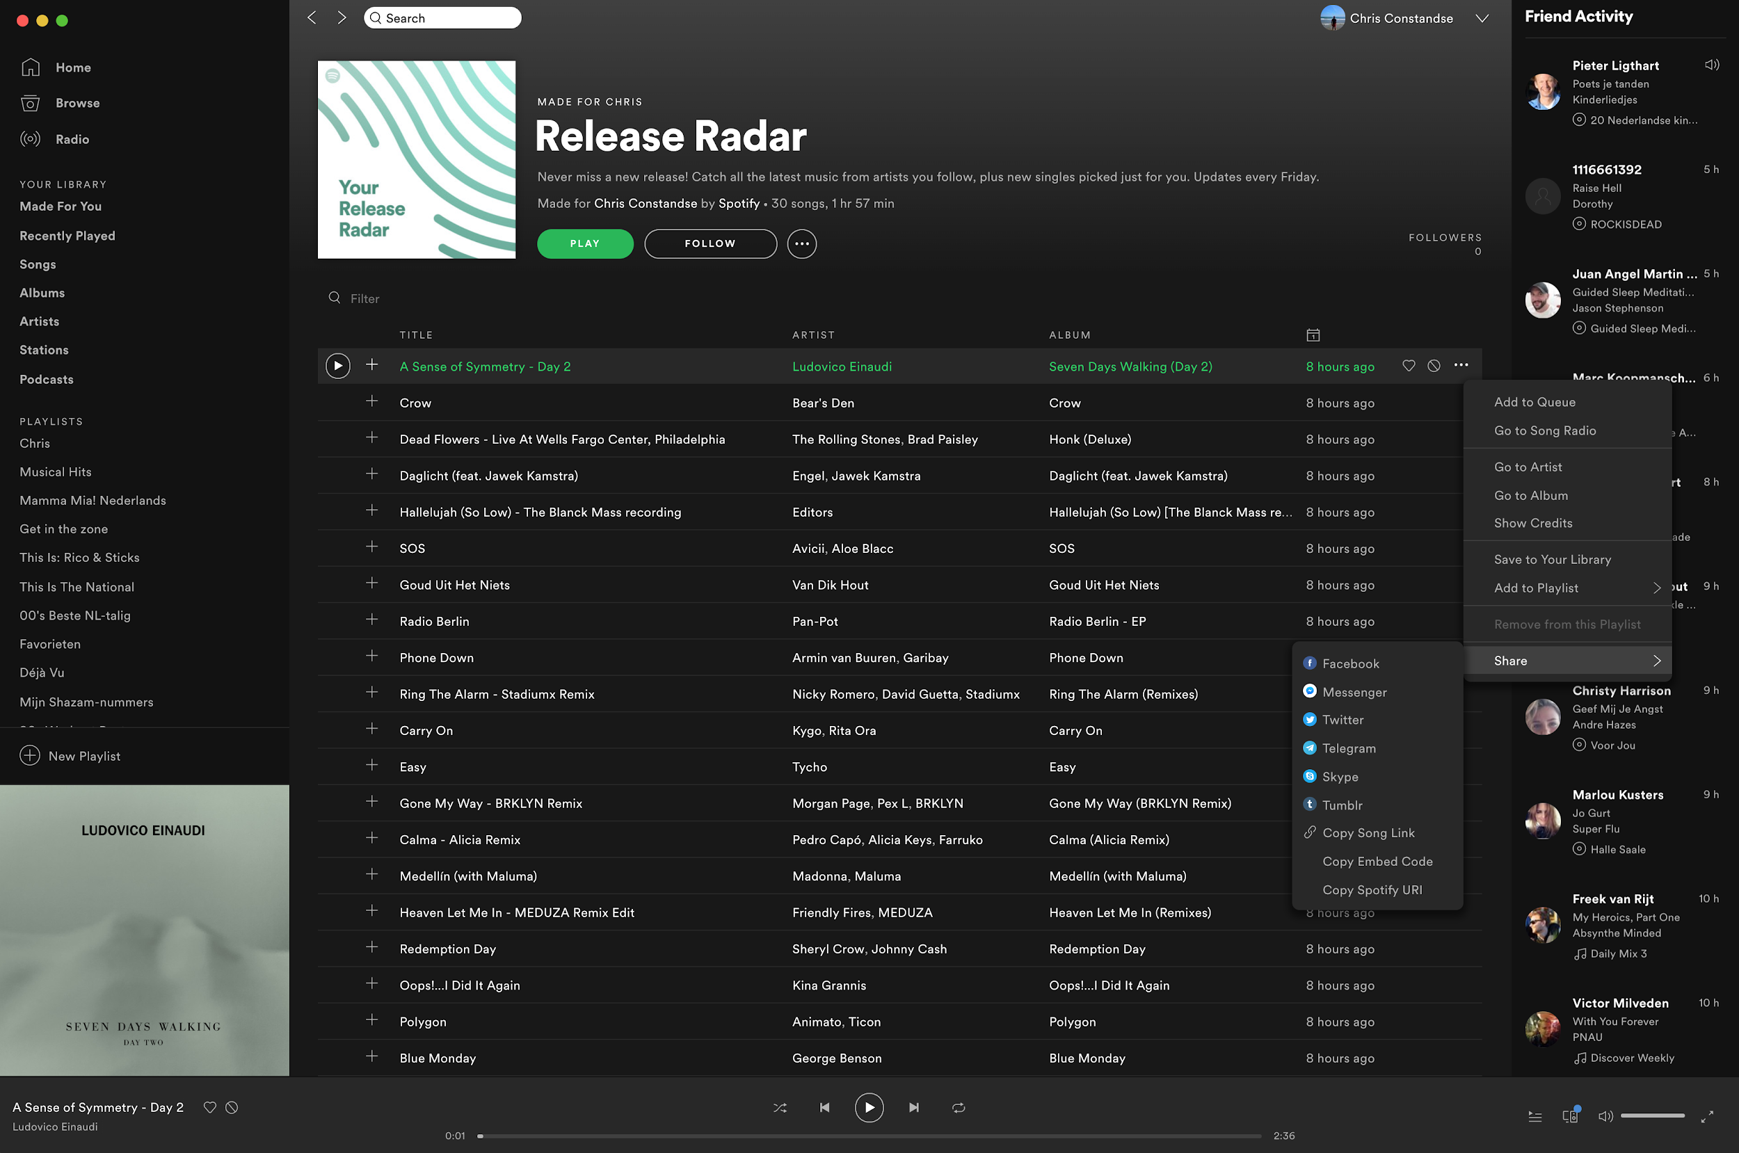Follow the Release Radar playlist
Image resolution: width=1739 pixels, height=1153 pixels.
tap(710, 243)
